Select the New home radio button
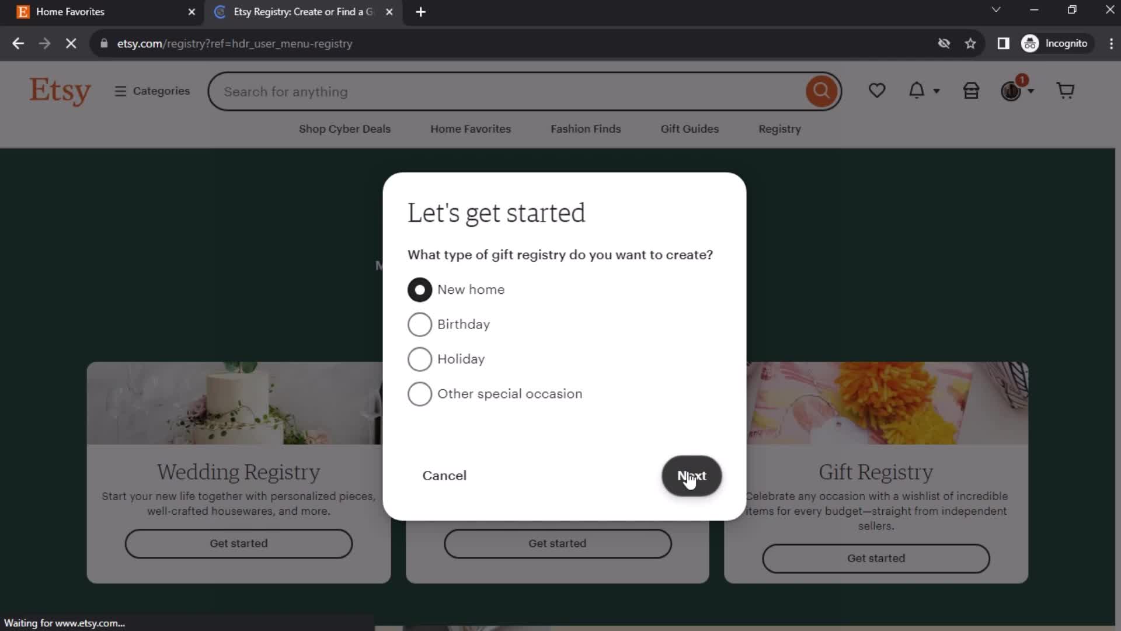 [420, 290]
